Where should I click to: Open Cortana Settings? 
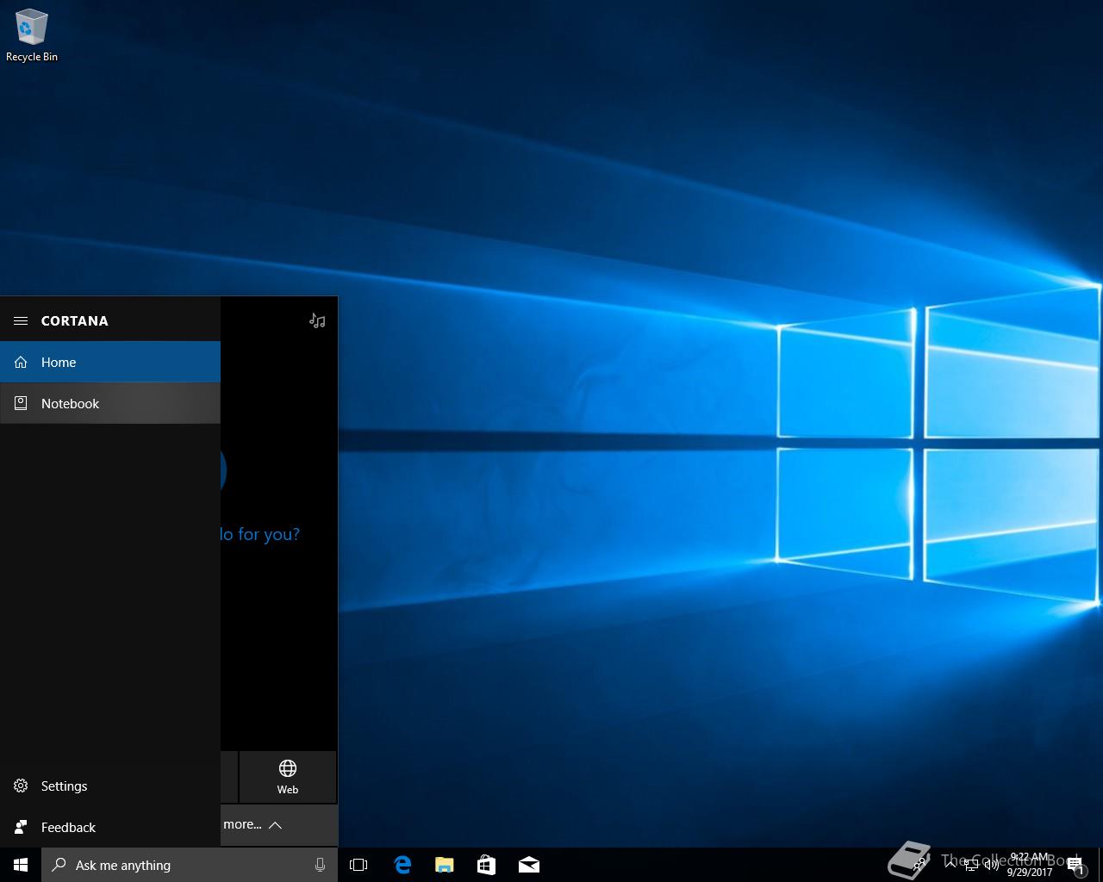(x=64, y=786)
